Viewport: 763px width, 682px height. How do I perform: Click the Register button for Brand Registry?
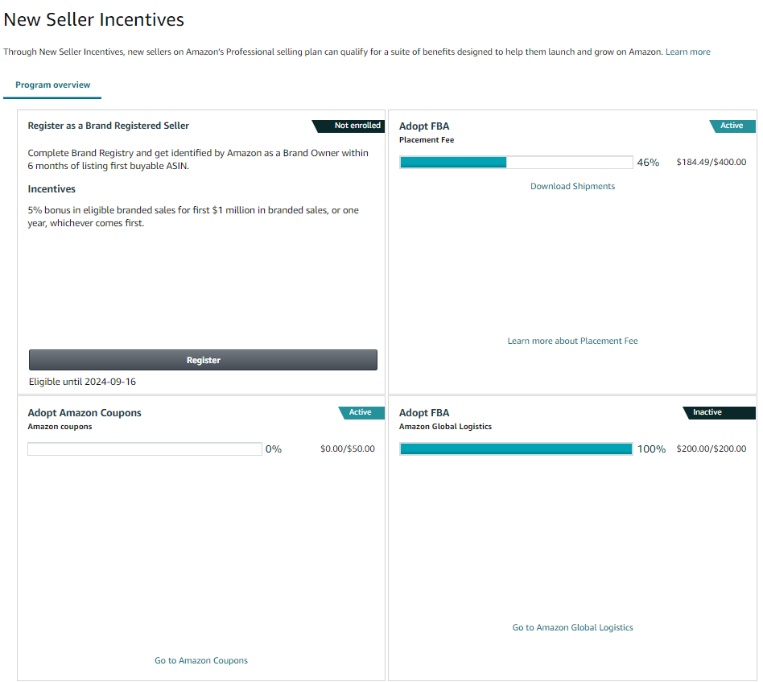click(x=203, y=360)
